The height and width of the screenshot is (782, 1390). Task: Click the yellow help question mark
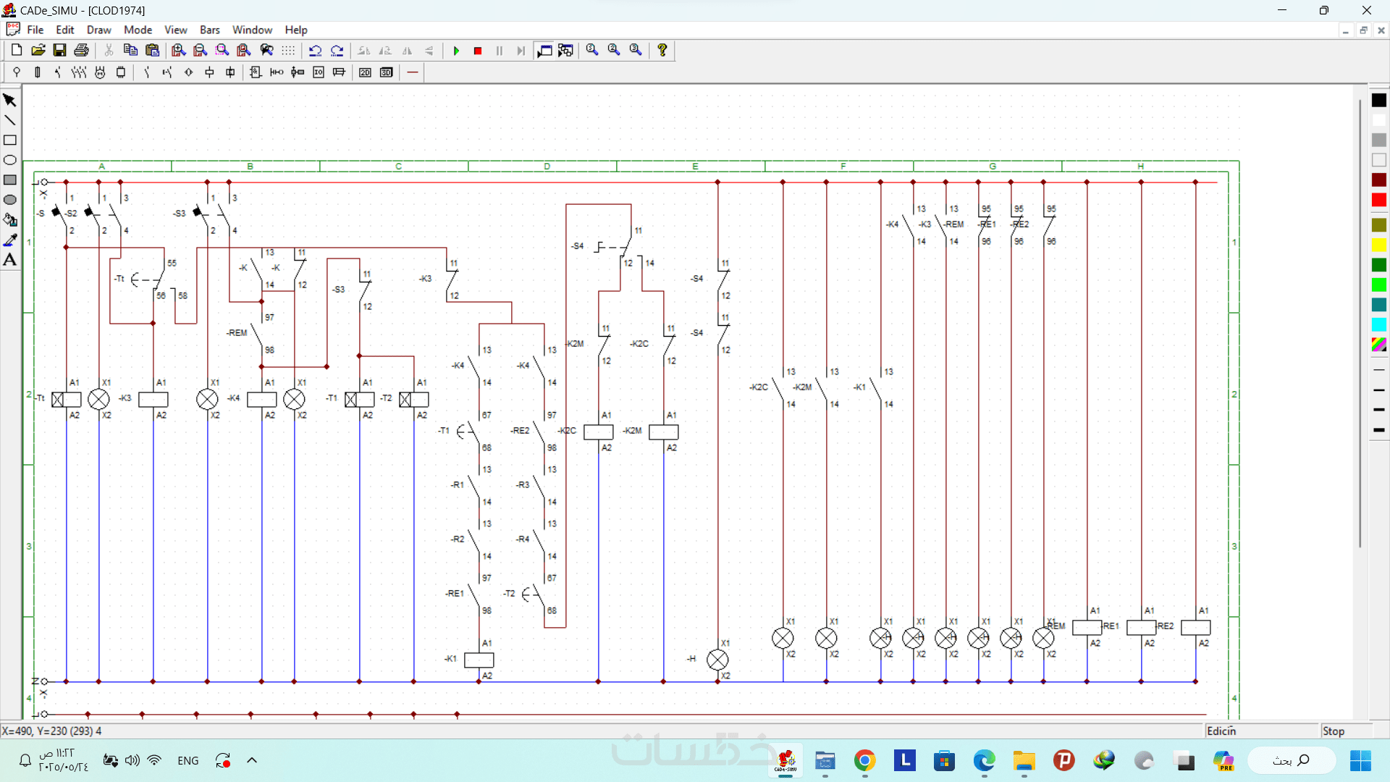pos(662,50)
